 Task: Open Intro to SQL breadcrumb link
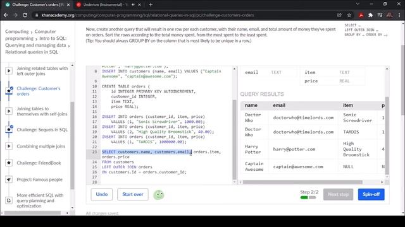coord(35,42)
